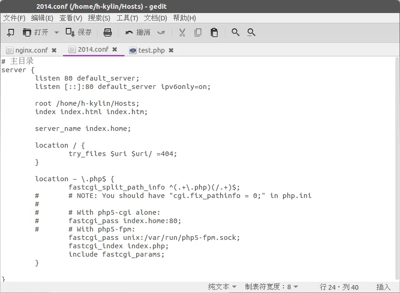This screenshot has width=400, height=293.
Task: Print the document using the printer icon
Action: click(108, 33)
